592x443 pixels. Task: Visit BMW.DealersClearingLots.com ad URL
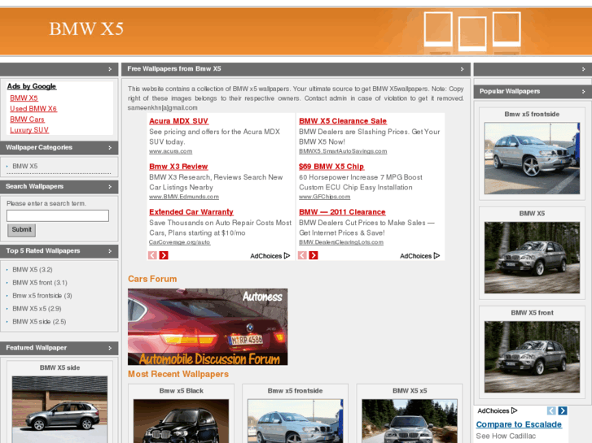[341, 242]
